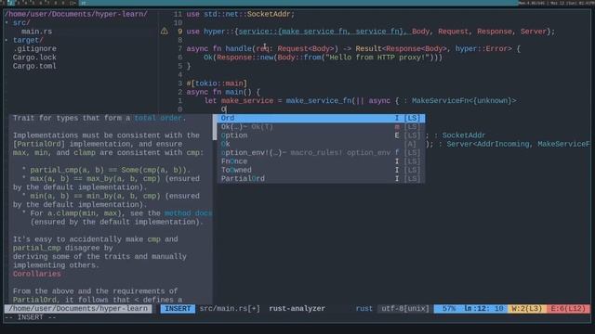
Task: Open .gitignore in the file tree
Action: [34, 49]
